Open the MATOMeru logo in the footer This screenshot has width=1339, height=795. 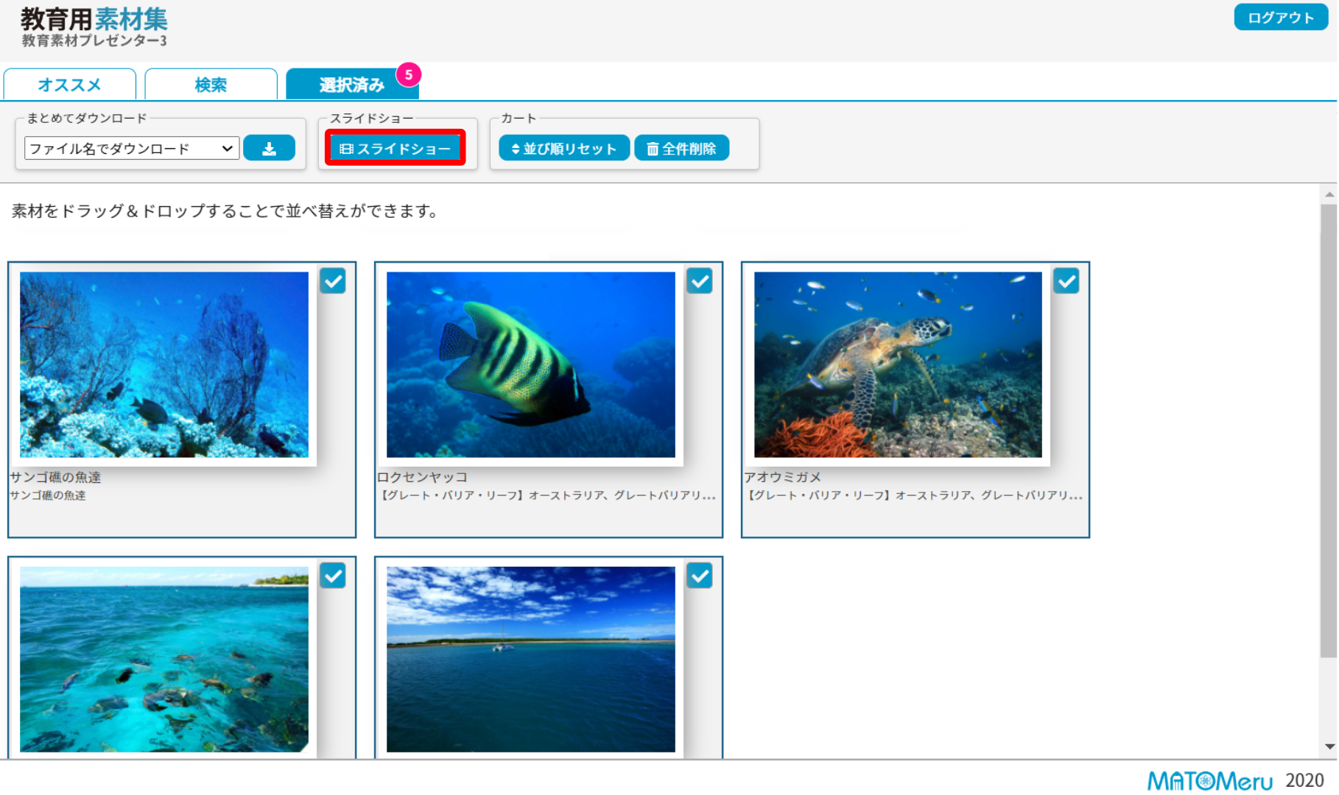point(1209,780)
